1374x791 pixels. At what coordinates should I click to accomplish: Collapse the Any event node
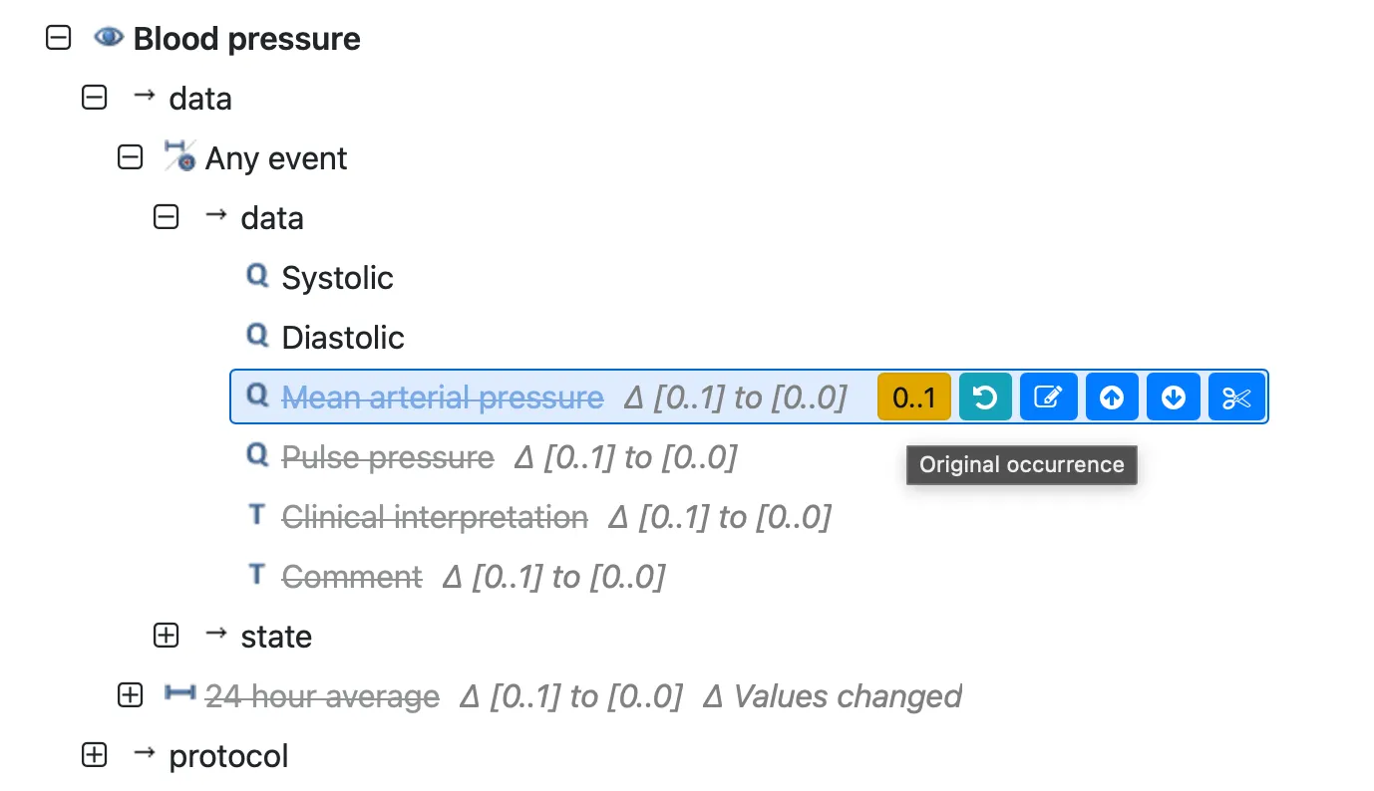pos(130,156)
